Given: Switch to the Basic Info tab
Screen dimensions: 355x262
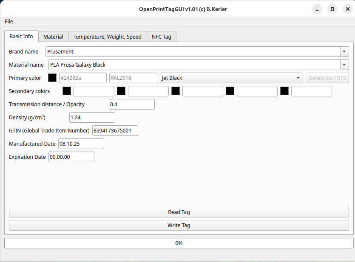Looking at the screenshot, I should 21,37.
